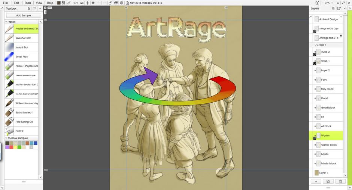Select the Precise-Smoothed pencil preset

coord(22,29)
